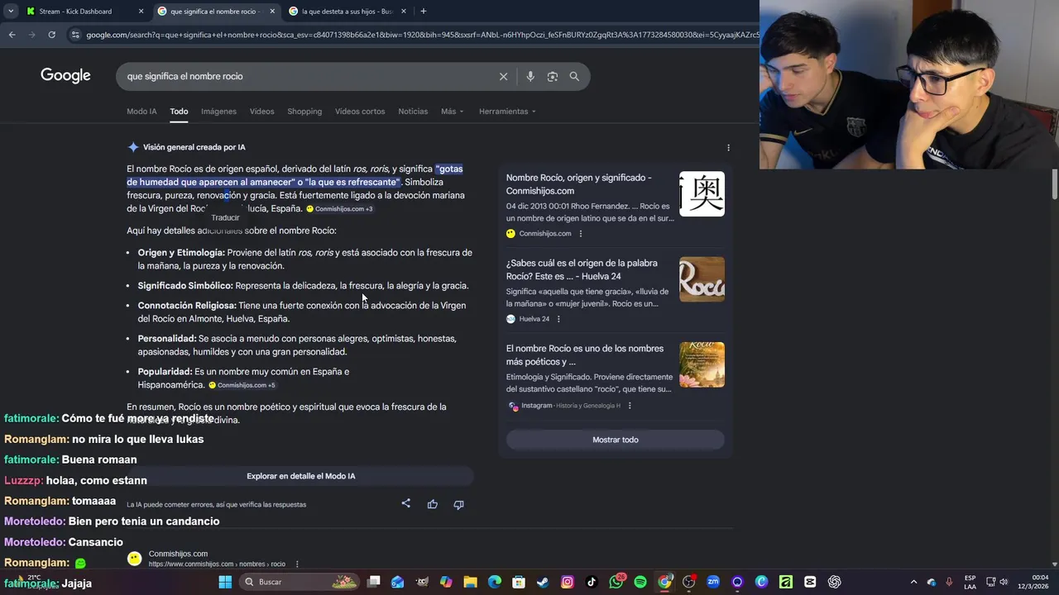
Task: Select the Shopping tab
Action: tap(304, 112)
